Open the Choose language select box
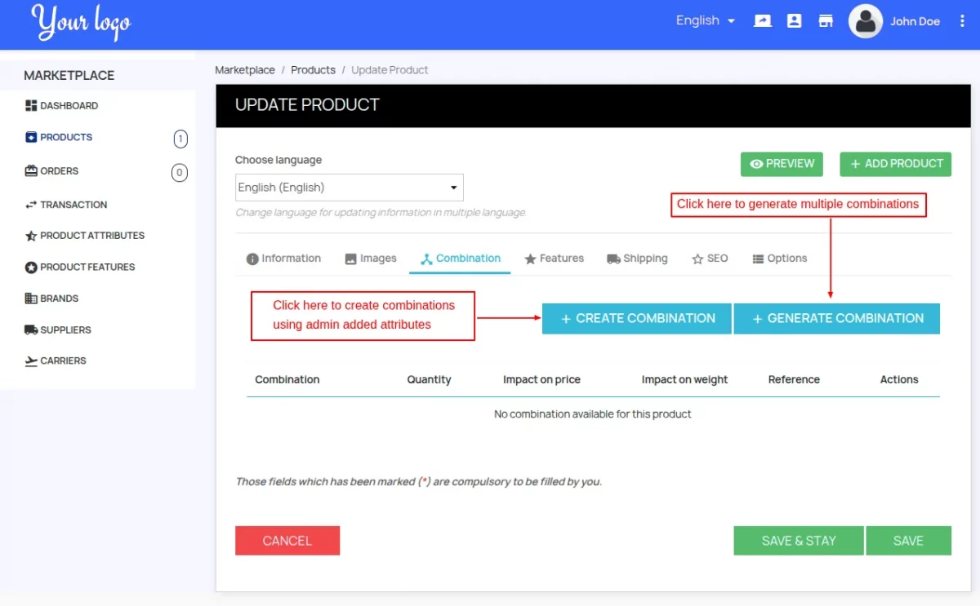980x606 pixels. [350, 188]
